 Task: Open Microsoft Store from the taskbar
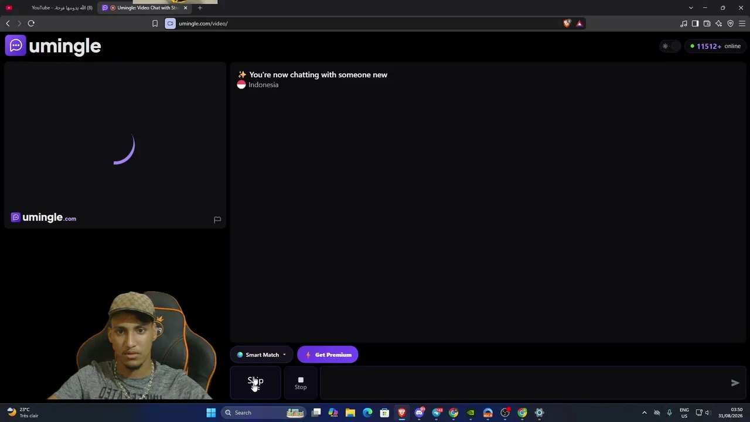pyautogui.click(x=384, y=413)
